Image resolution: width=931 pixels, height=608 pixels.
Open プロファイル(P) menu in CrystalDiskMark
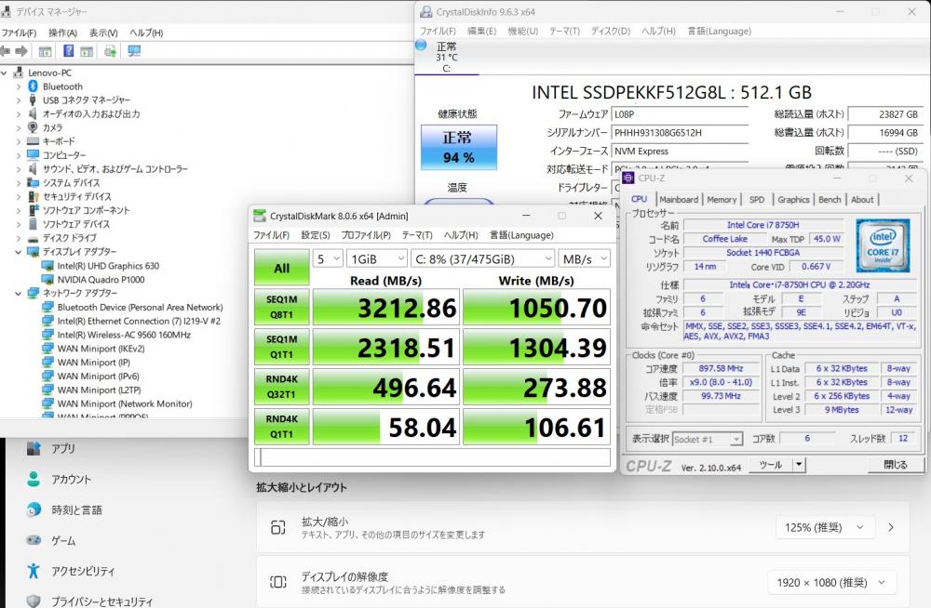pos(366,235)
